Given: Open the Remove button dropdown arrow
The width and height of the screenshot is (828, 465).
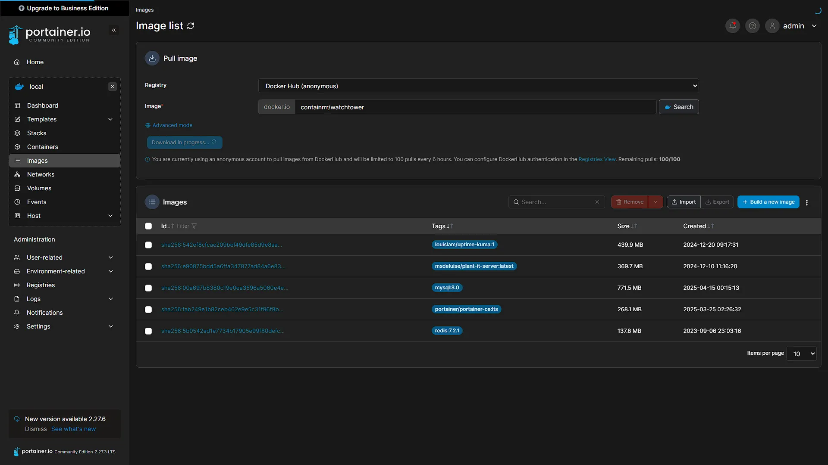Looking at the screenshot, I should tap(655, 202).
